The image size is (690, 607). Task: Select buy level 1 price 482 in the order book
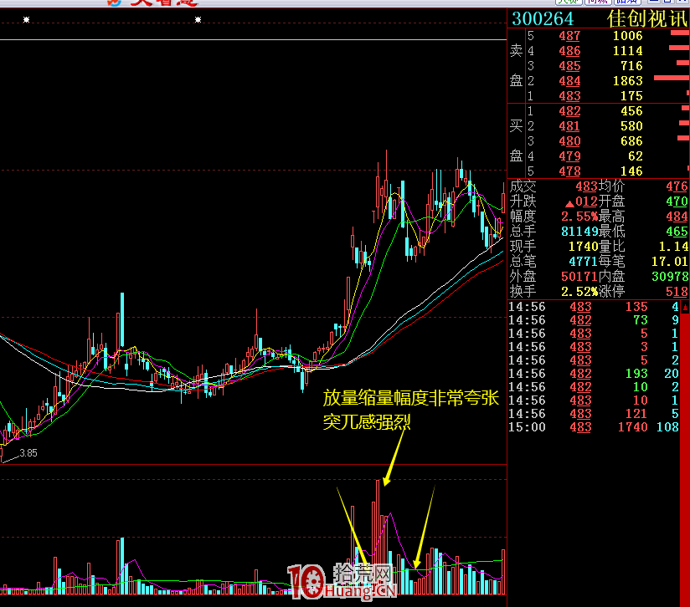(569, 111)
